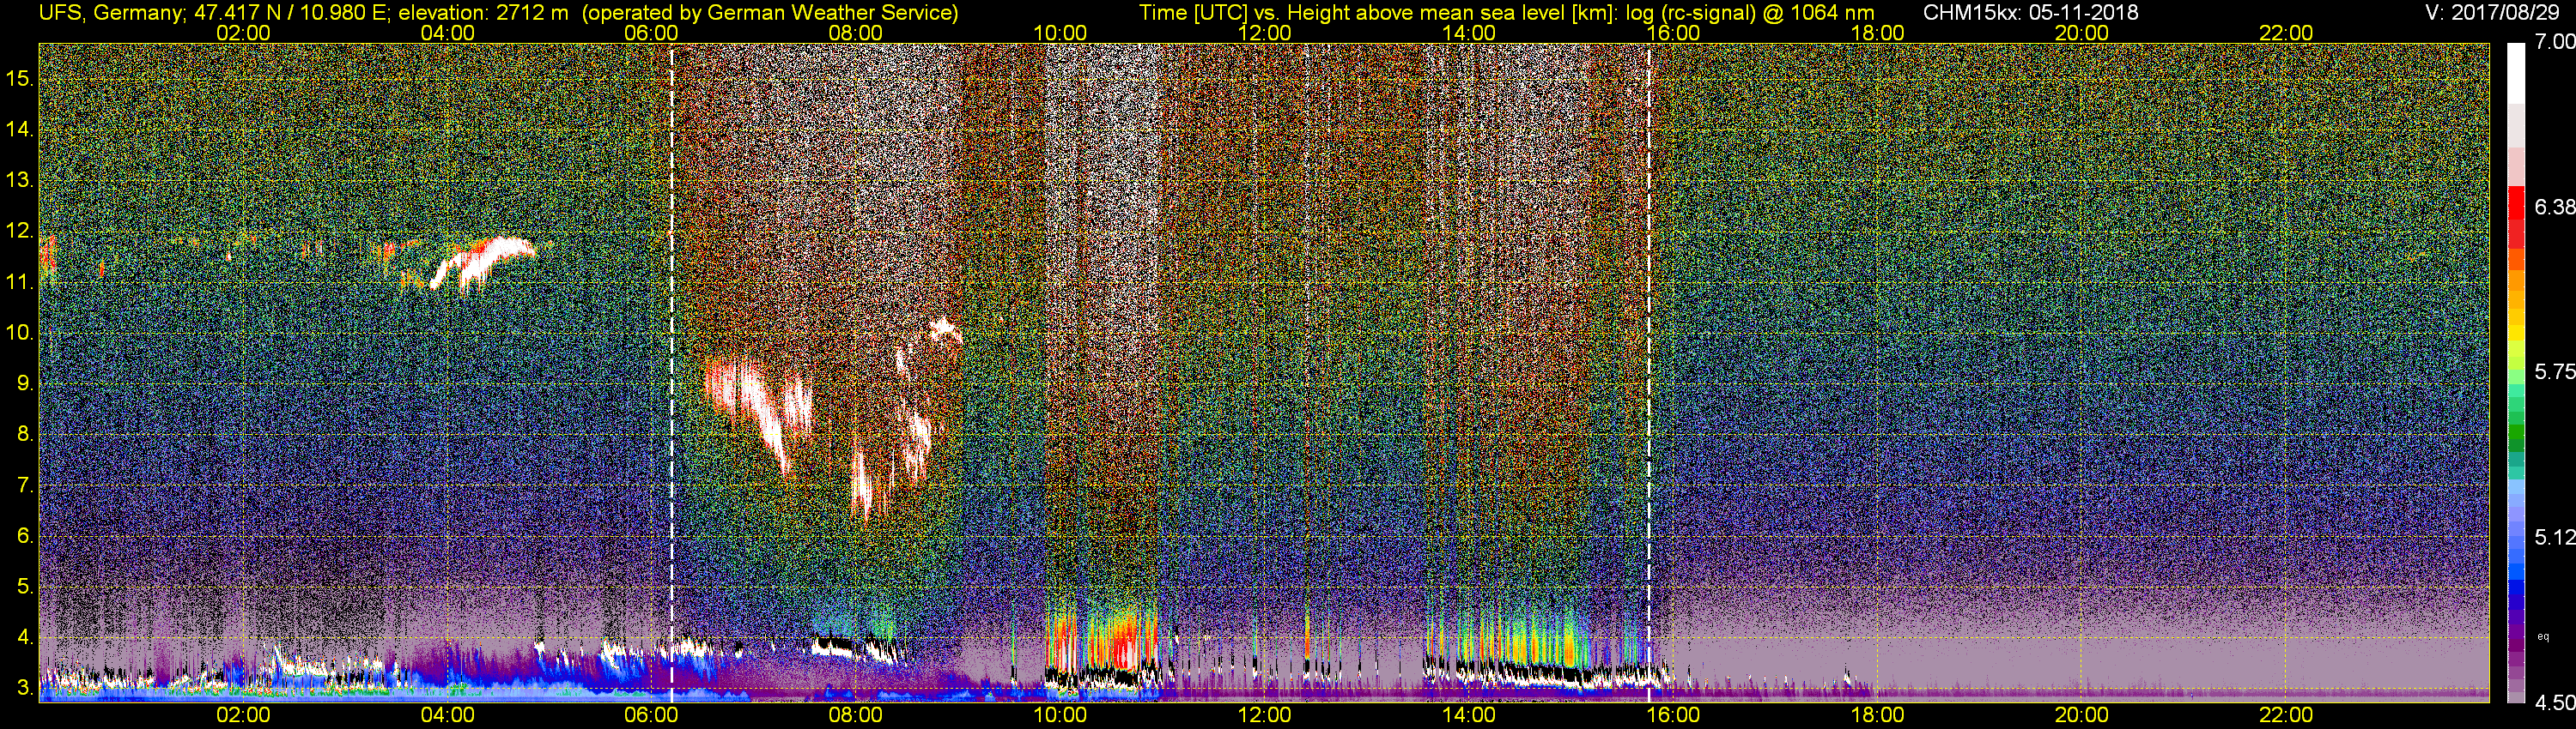This screenshot has height=729, width=2576.
Task: Click the 14:00 label on top time axis
Action: point(1469,33)
